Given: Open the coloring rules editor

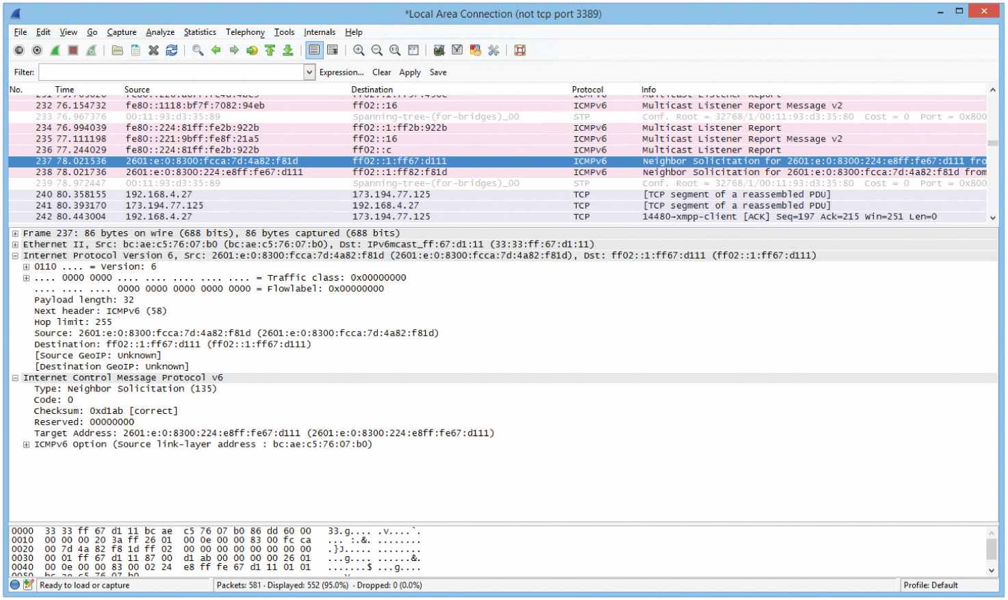Looking at the screenshot, I should 476,50.
